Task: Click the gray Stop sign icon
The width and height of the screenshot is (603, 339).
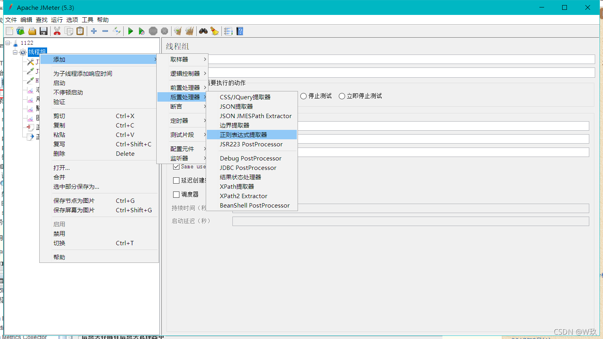Action: pos(153,31)
